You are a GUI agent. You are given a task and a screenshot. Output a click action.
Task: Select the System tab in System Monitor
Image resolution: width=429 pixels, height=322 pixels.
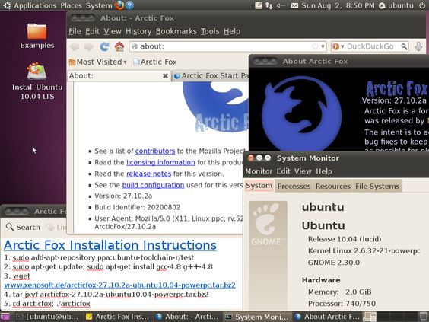[259, 186]
